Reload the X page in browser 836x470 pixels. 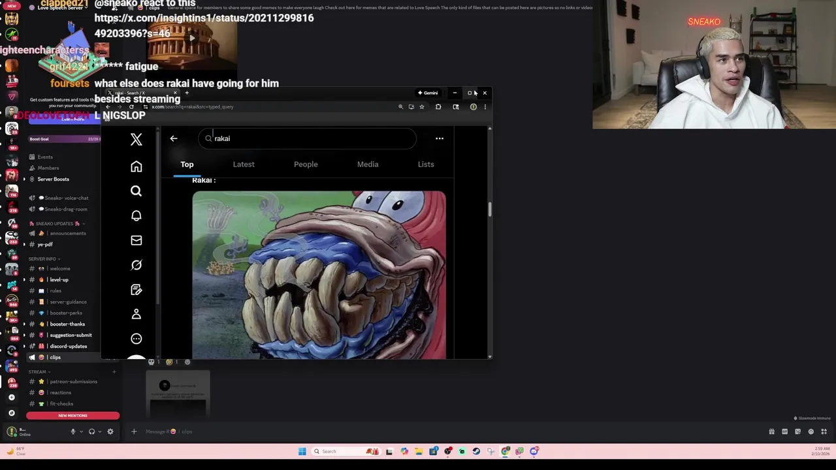(x=131, y=107)
